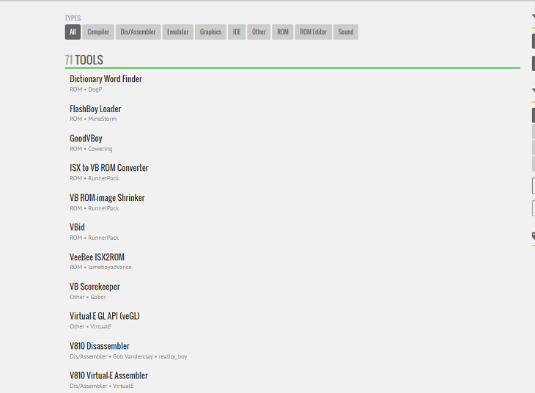The image size is (535, 393).
Task: Show only Graphics tools
Action: point(210,32)
